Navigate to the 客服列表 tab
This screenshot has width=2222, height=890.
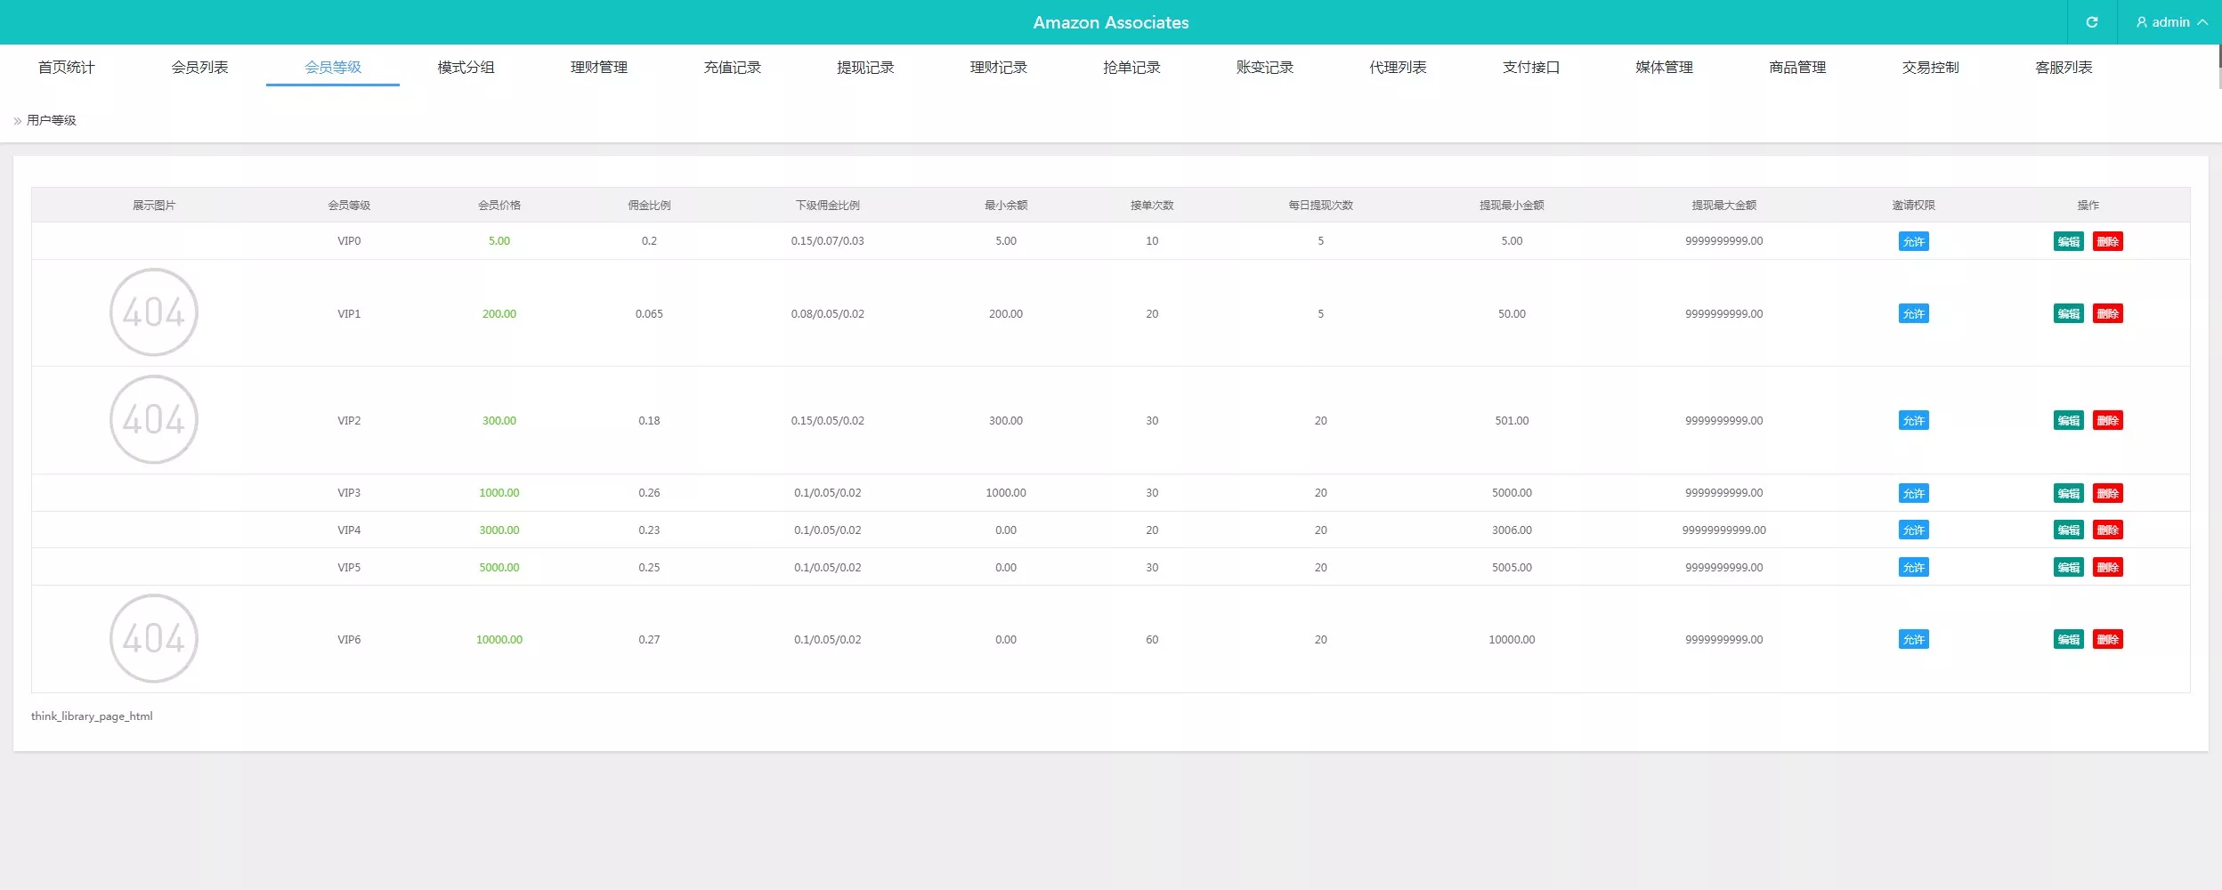(x=2064, y=68)
